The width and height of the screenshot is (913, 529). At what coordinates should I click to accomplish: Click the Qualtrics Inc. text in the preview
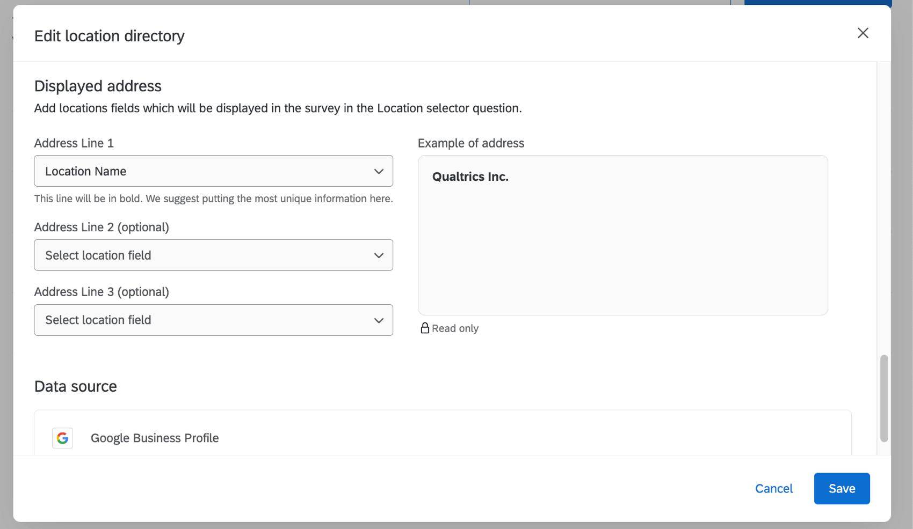[470, 176]
